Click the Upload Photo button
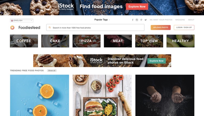The width and height of the screenshot is (204, 116). [x=161, y=27]
